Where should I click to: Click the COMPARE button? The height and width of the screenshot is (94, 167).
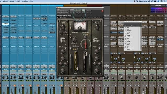coord(78,13)
